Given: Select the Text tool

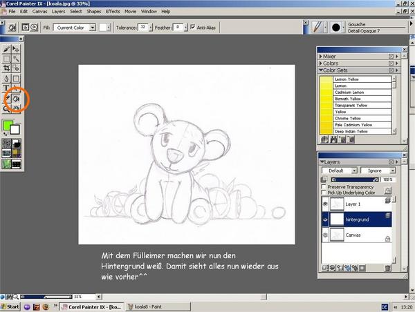Looking at the screenshot, I should (6, 88).
